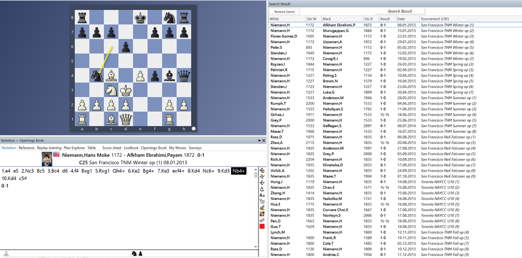This screenshot has width=522, height=258.
Task: Sort results by Tournament (CBF) column header
Action: click(470, 19)
